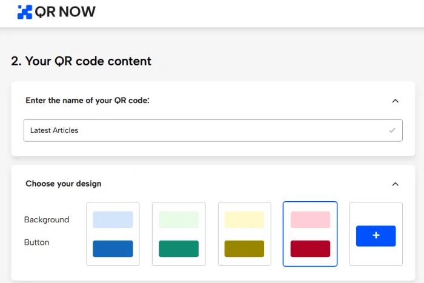Select the pink background swatch

[310, 219]
